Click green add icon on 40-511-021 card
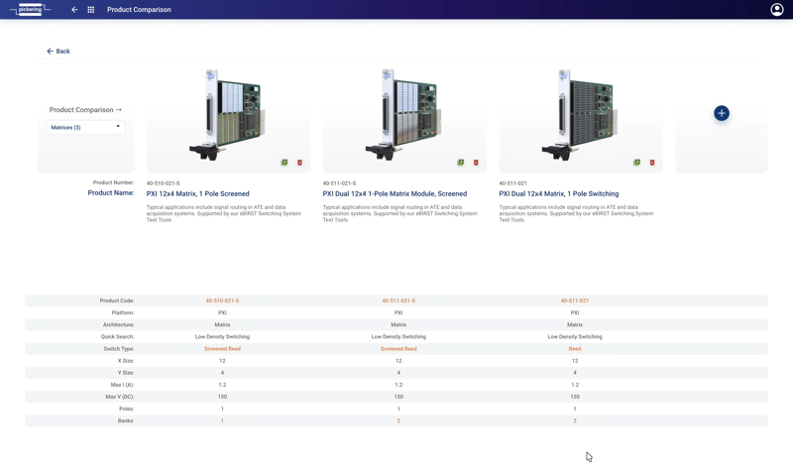Viewport: 793px width, 463px height. pyautogui.click(x=636, y=163)
